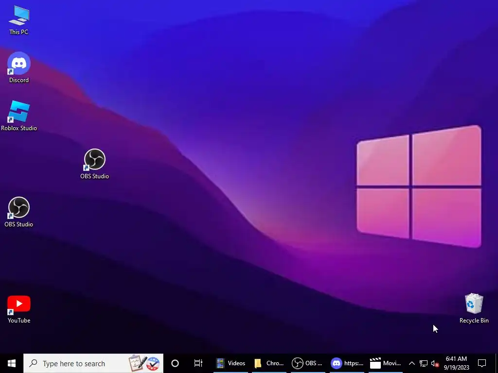
Task: Click the muted volume tray icon
Action: pos(435,363)
